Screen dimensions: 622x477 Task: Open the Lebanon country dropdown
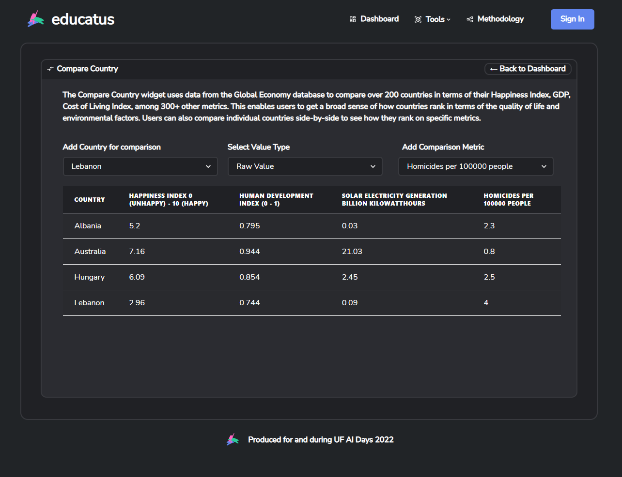[x=140, y=166]
